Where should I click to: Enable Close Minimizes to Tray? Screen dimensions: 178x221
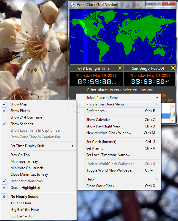(x=39, y=175)
